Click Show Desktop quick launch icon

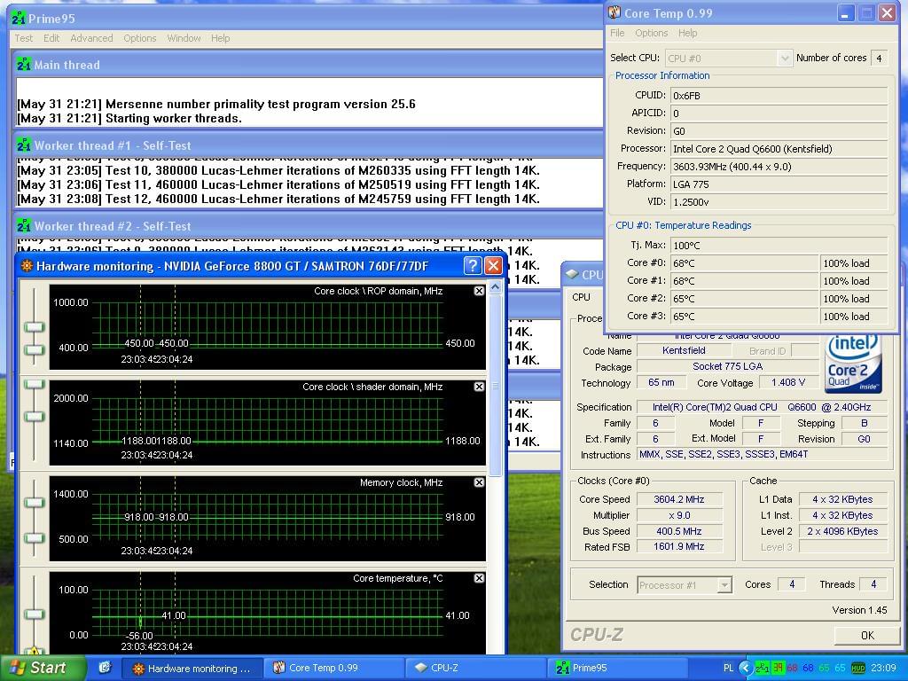point(105,668)
